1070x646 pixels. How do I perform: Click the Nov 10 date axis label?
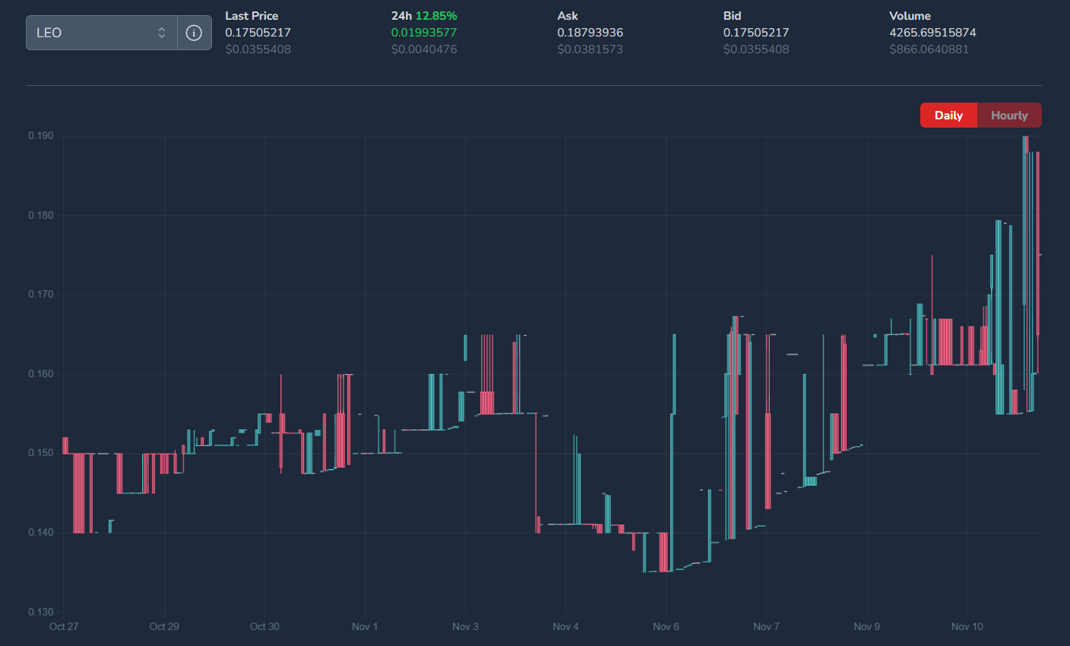[x=967, y=626]
